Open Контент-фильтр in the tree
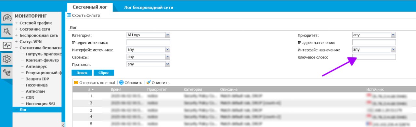Viewport: 416px width, 127px height. click(42, 60)
